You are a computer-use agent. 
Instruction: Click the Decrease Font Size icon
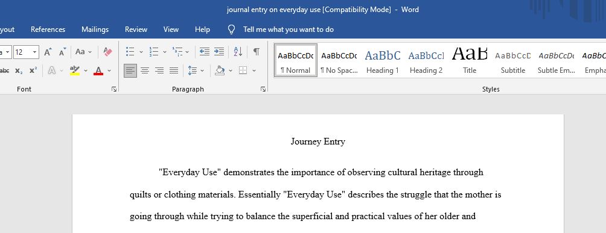63,52
